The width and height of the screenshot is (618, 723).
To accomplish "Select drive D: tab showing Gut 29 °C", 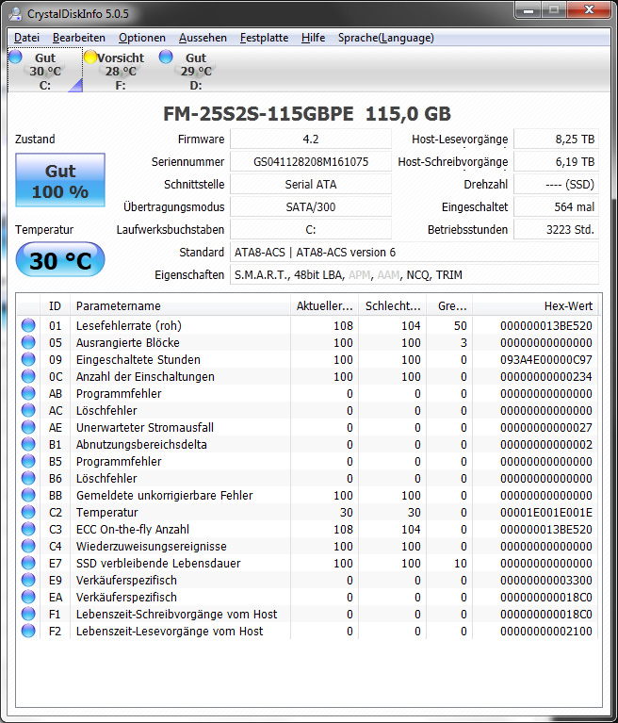I will point(196,71).
